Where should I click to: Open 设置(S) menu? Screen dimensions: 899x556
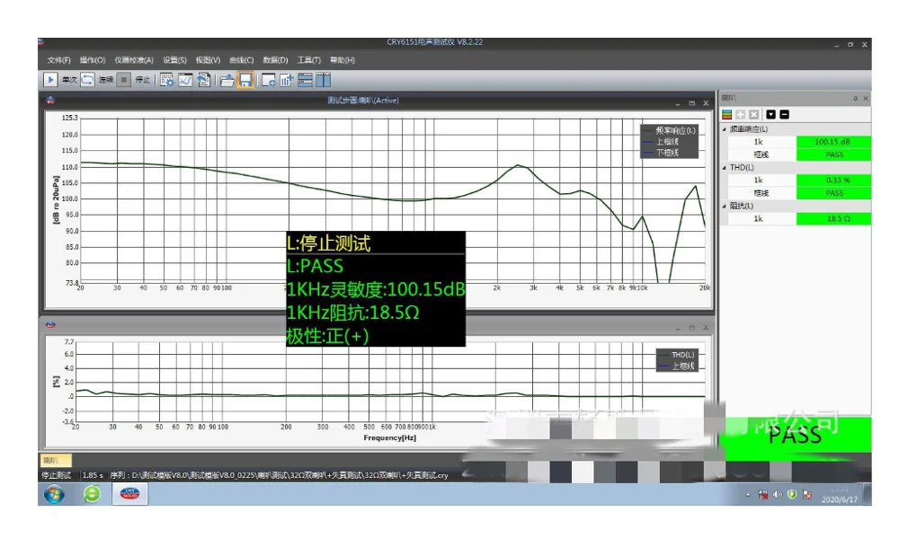click(x=174, y=60)
